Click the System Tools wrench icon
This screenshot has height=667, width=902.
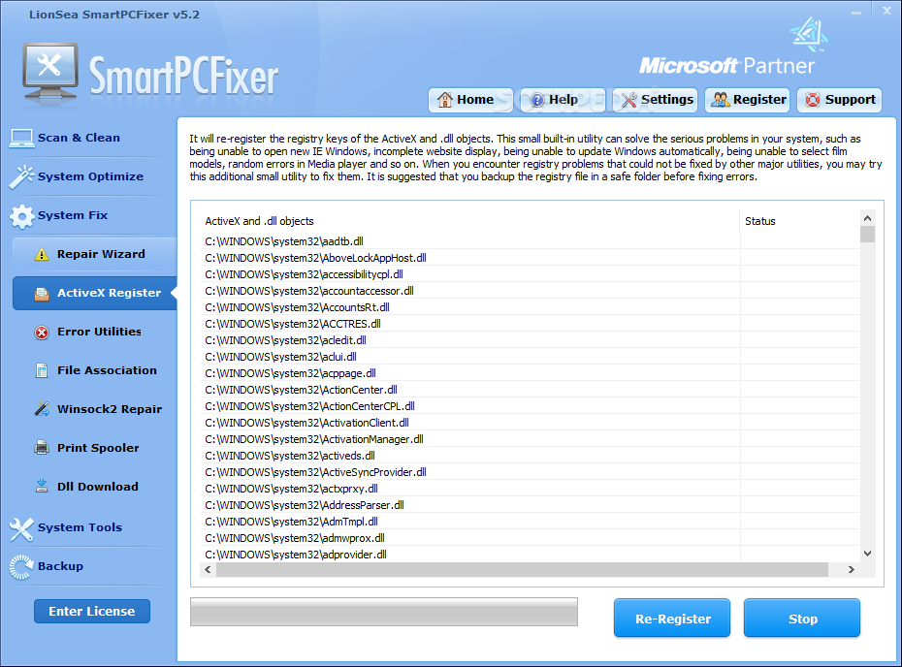click(22, 529)
